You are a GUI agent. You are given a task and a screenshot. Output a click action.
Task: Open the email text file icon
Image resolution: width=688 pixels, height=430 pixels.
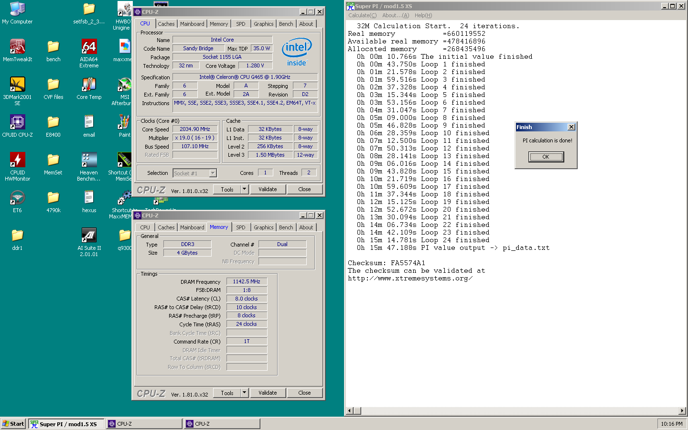click(89, 126)
